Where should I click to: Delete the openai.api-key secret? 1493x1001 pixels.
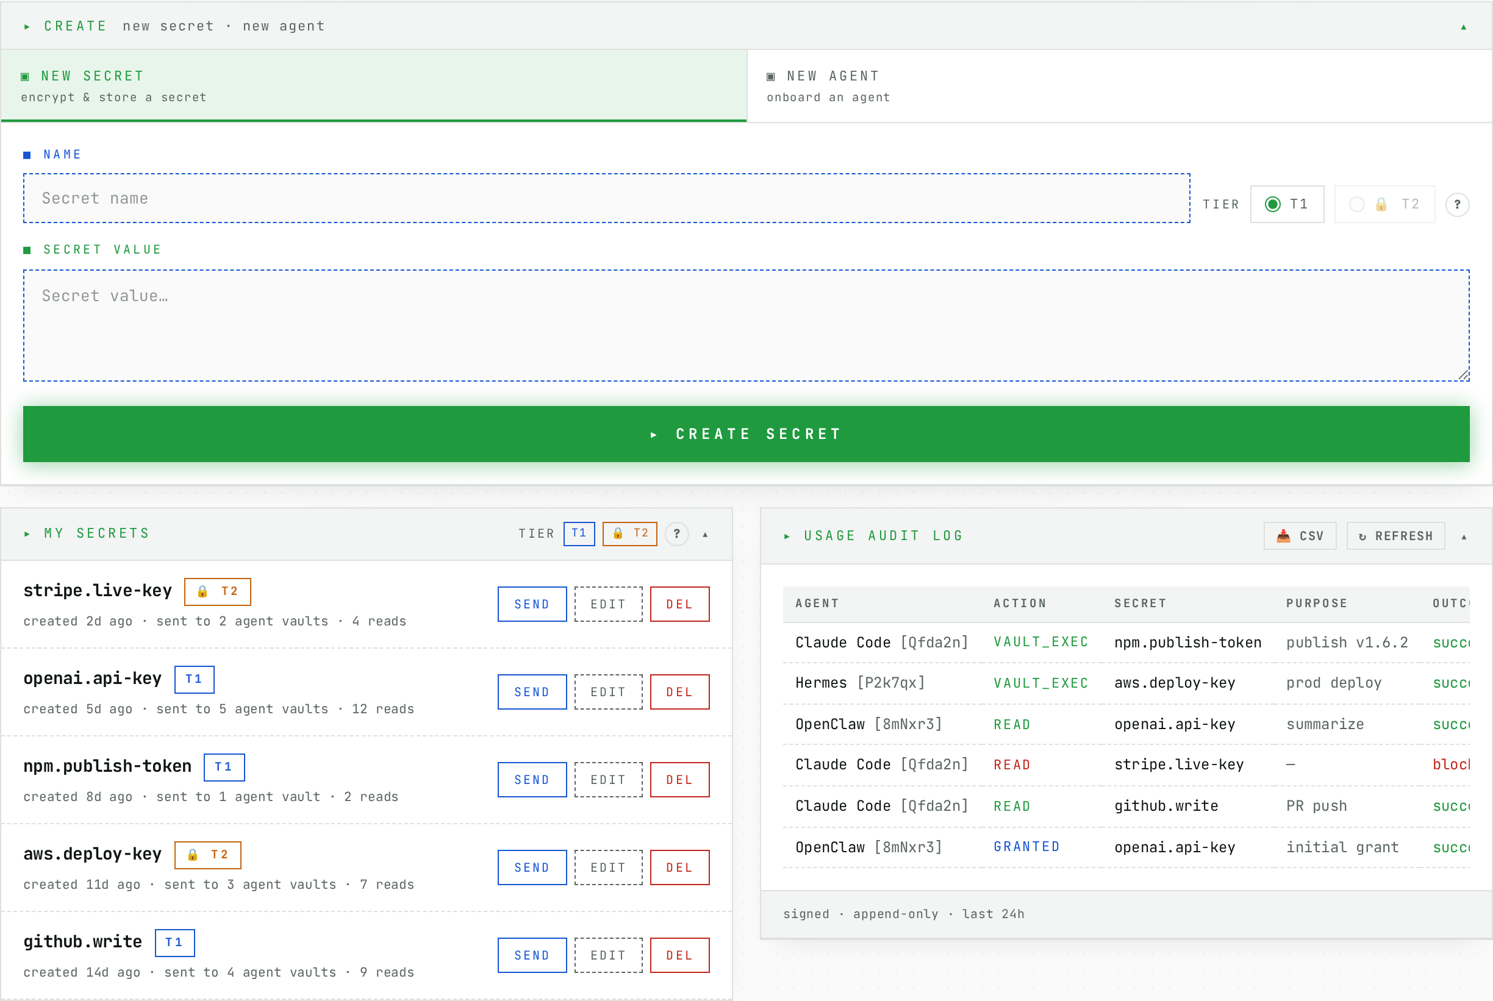(x=679, y=692)
